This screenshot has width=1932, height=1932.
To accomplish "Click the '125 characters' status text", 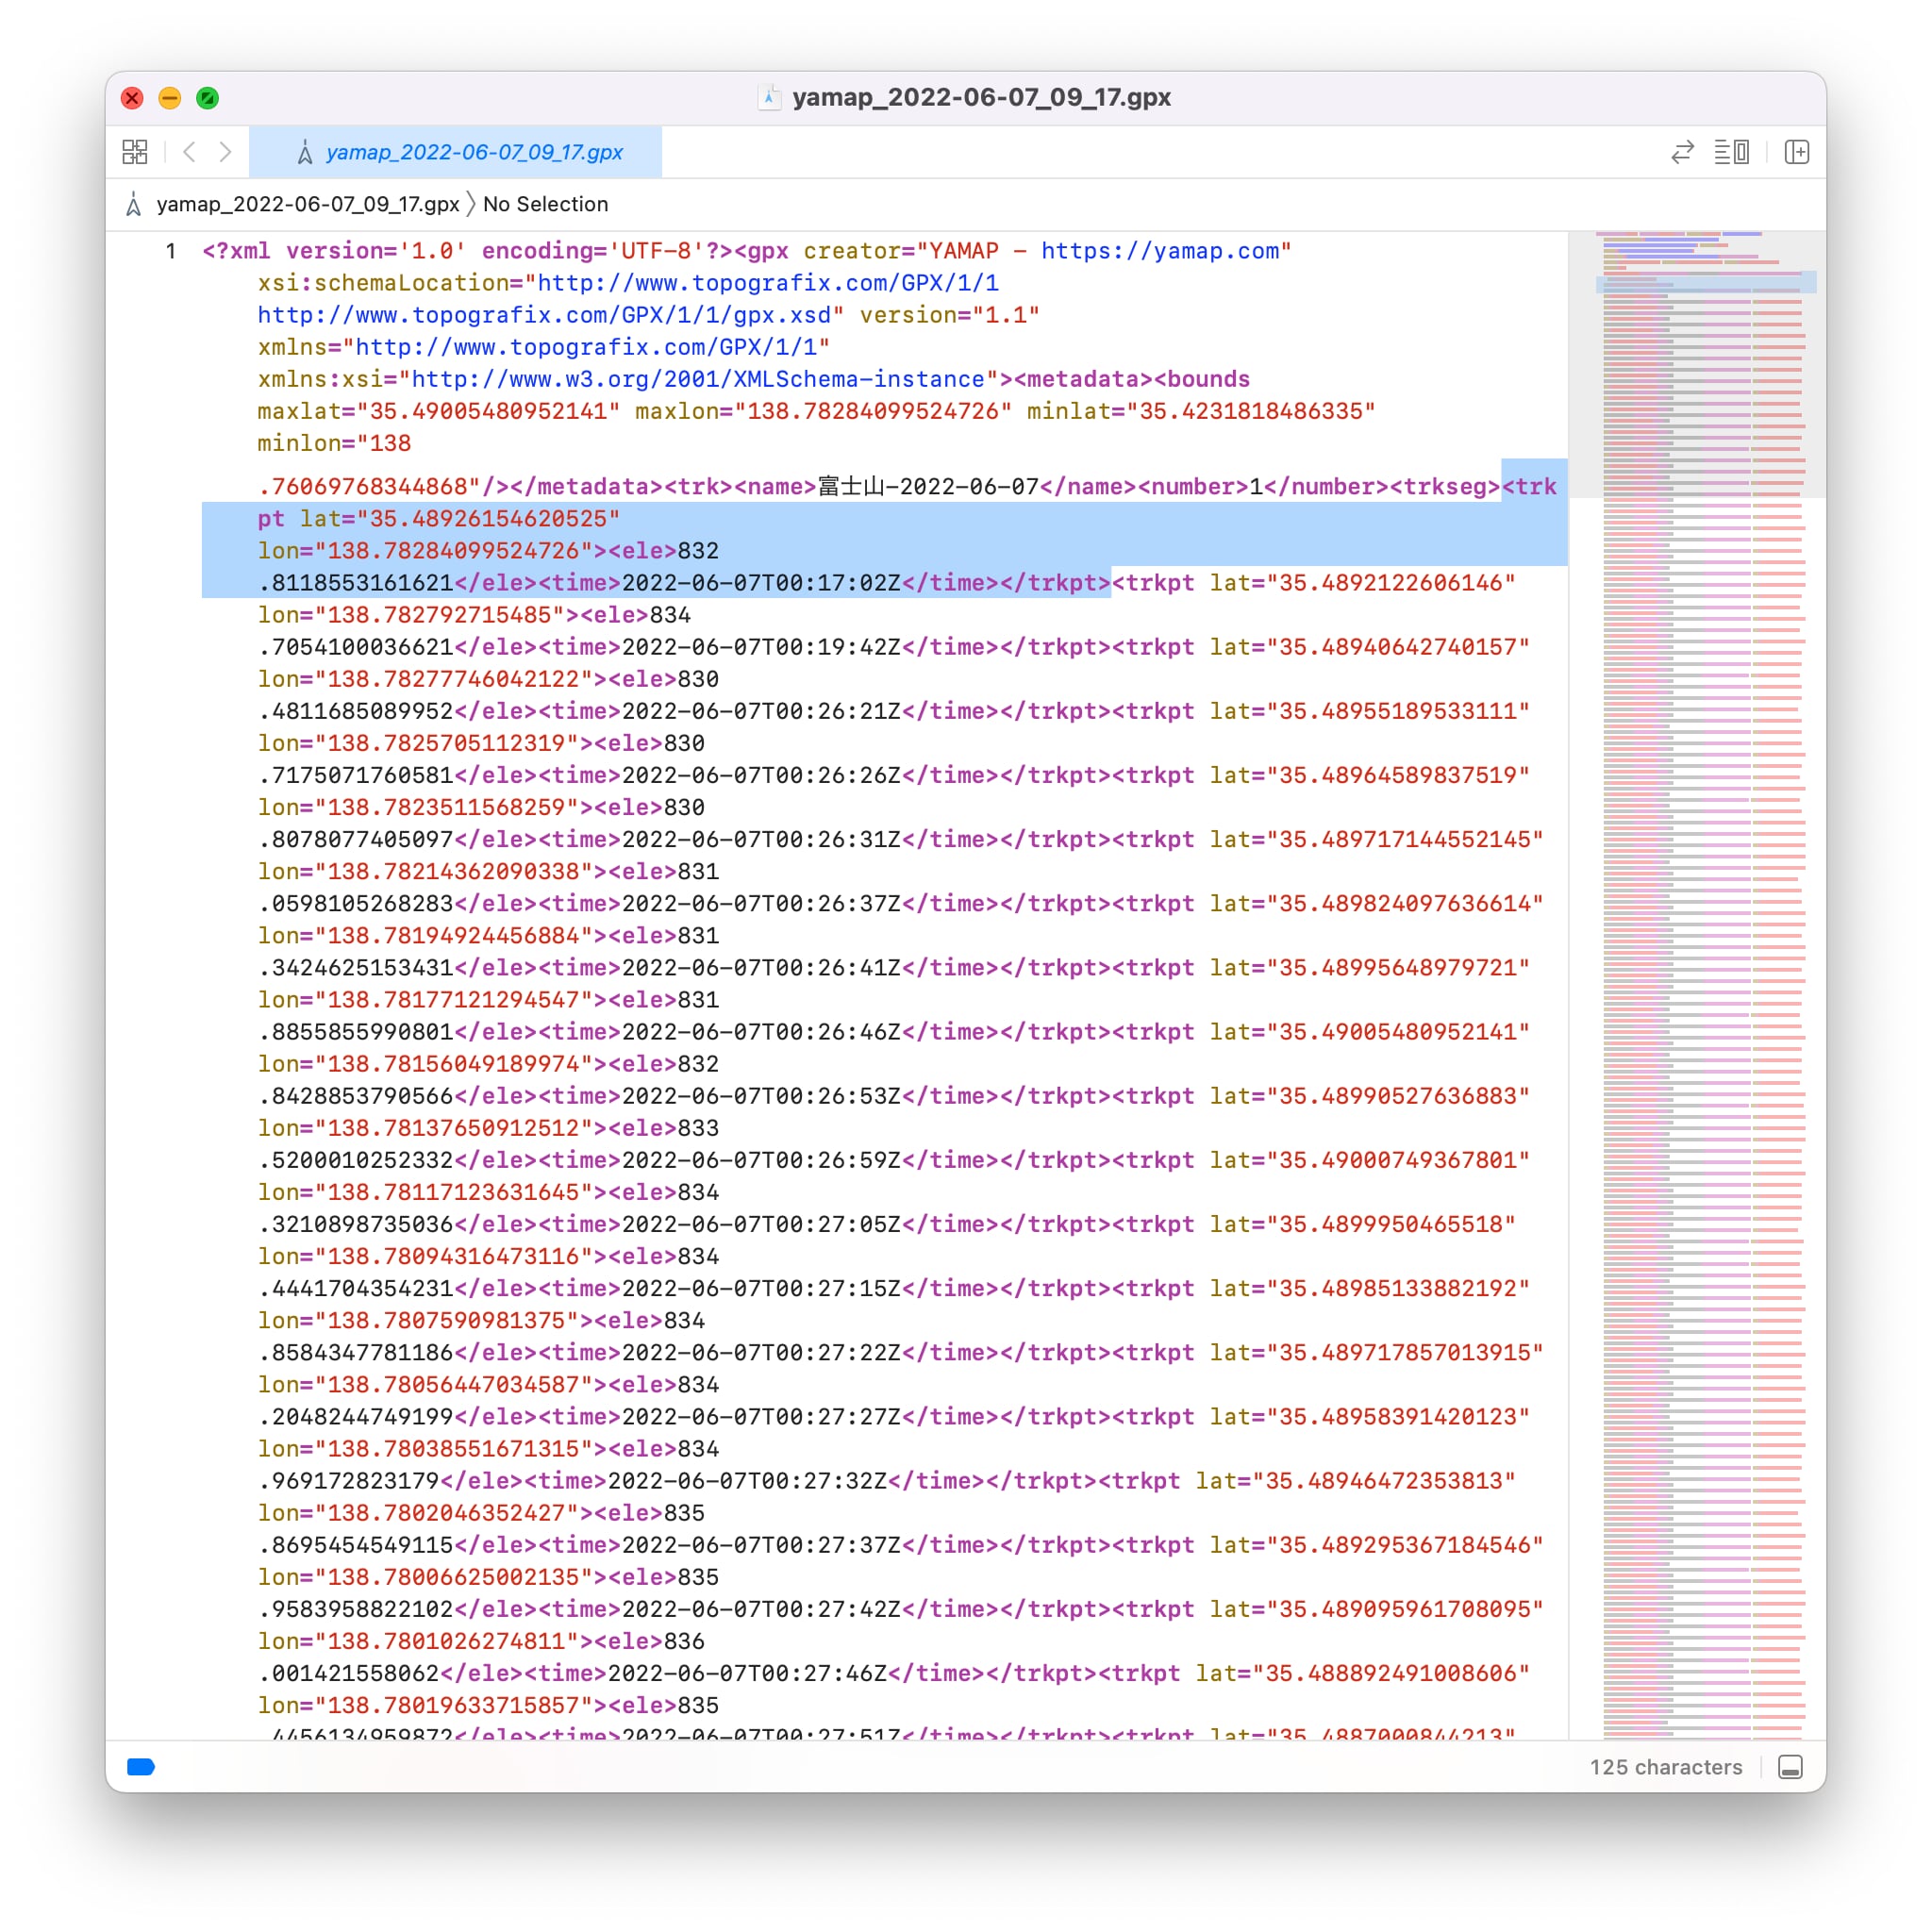I will (x=1665, y=1767).
